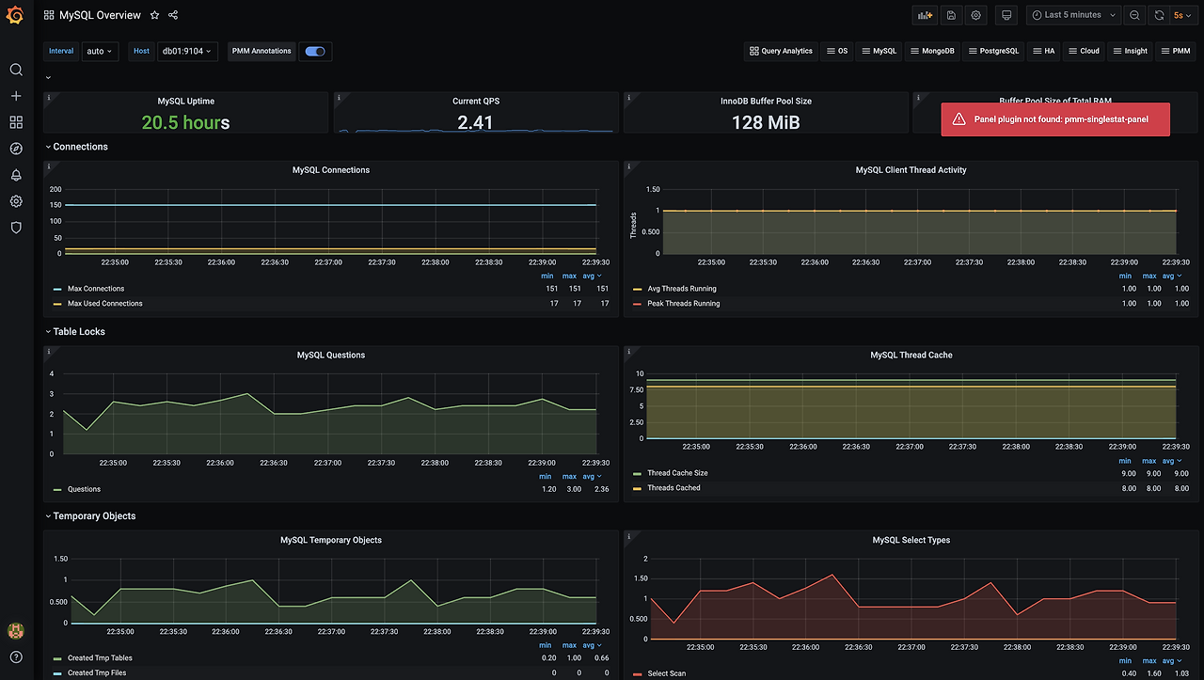
Task: Toggle the PMM Annotations switch
Action: 315,51
